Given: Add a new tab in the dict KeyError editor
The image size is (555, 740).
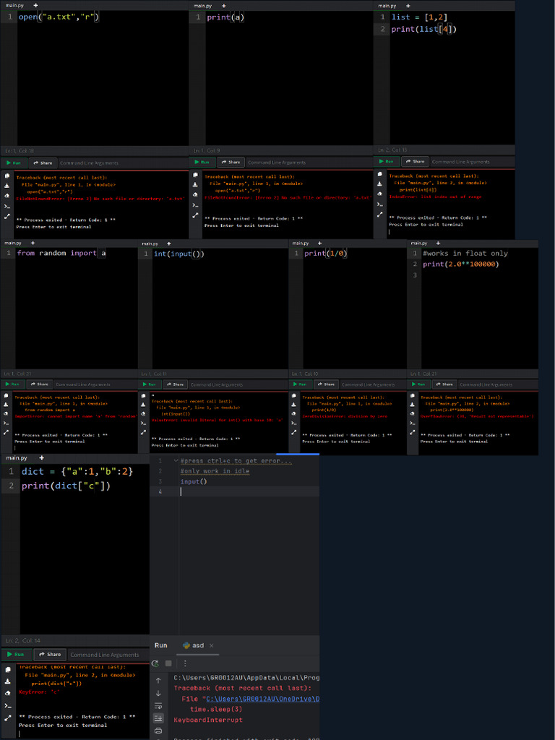Looking at the screenshot, I should (x=41, y=457).
